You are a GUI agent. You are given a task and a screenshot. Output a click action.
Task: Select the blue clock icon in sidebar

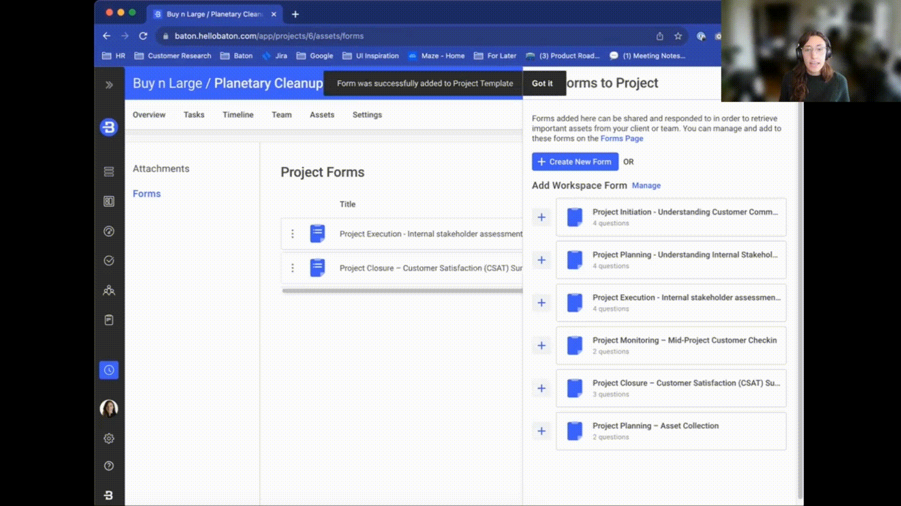coord(109,370)
